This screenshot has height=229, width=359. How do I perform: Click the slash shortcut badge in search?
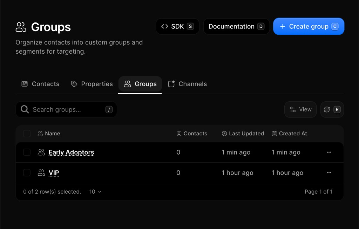click(109, 110)
